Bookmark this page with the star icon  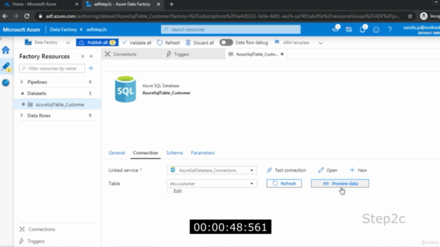click(410, 16)
